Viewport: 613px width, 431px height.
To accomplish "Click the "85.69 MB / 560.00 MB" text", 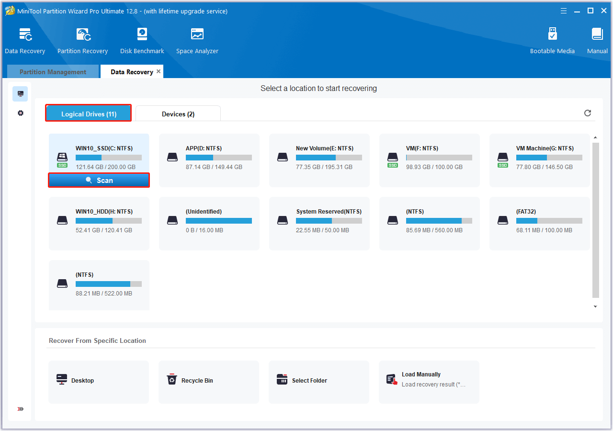I will (x=434, y=230).
